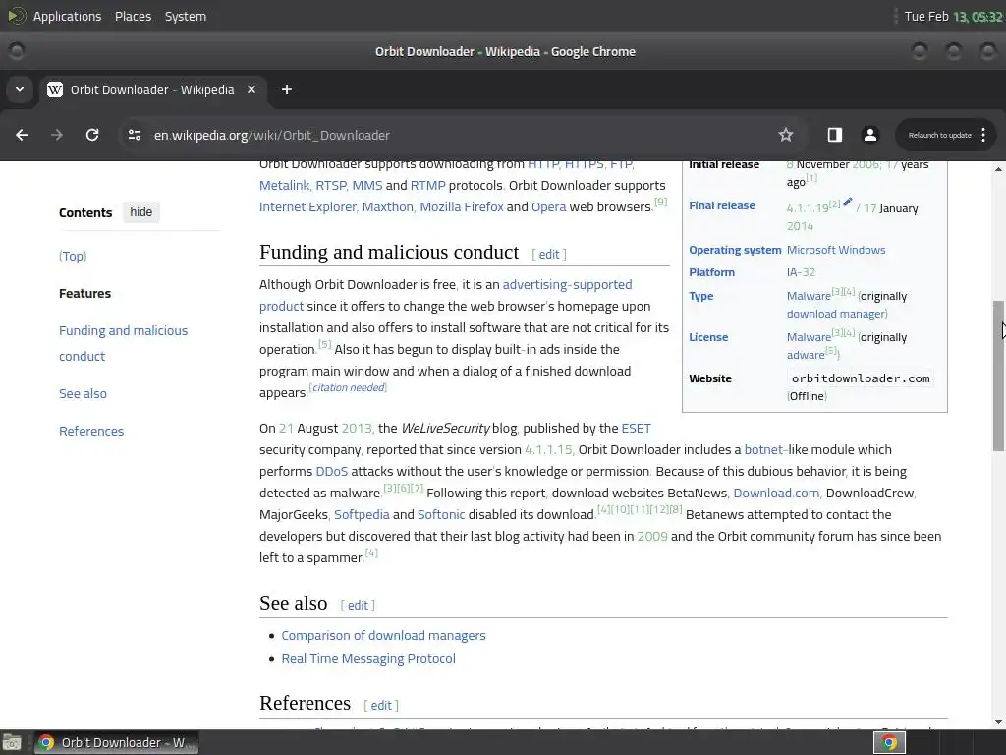Jump to (Top) in contents
This screenshot has height=755, width=1006.
pyautogui.click(x=73, y=257)
